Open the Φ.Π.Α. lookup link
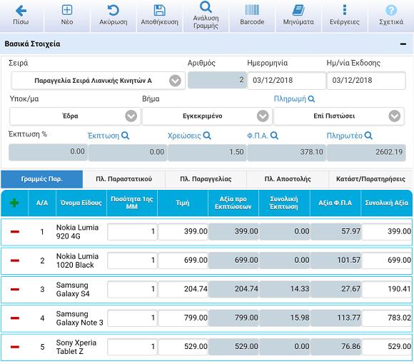 263,136
